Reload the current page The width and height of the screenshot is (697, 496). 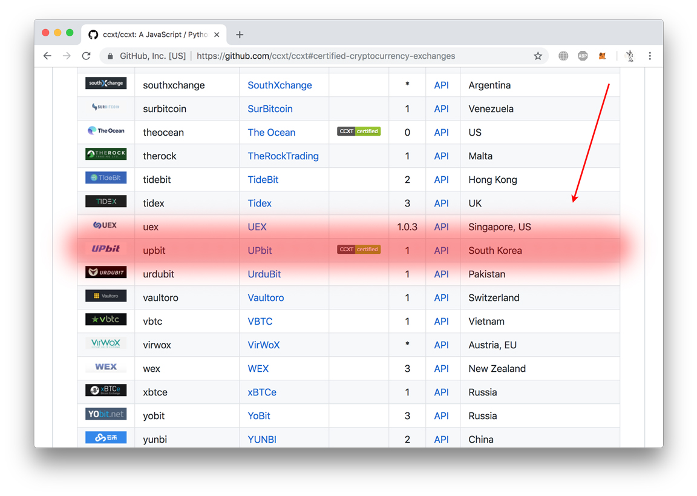click(86, 55)
